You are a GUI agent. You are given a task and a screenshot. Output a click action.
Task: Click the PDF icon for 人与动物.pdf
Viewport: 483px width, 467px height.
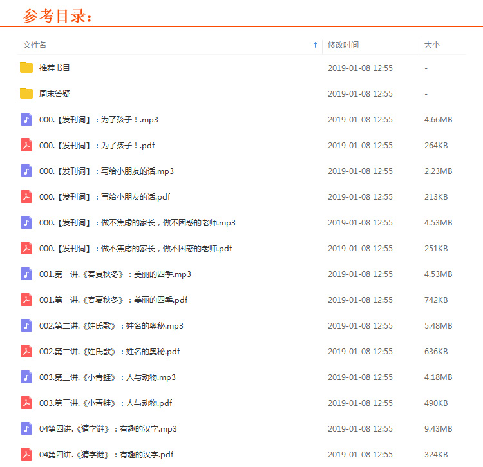click(26, 403)
